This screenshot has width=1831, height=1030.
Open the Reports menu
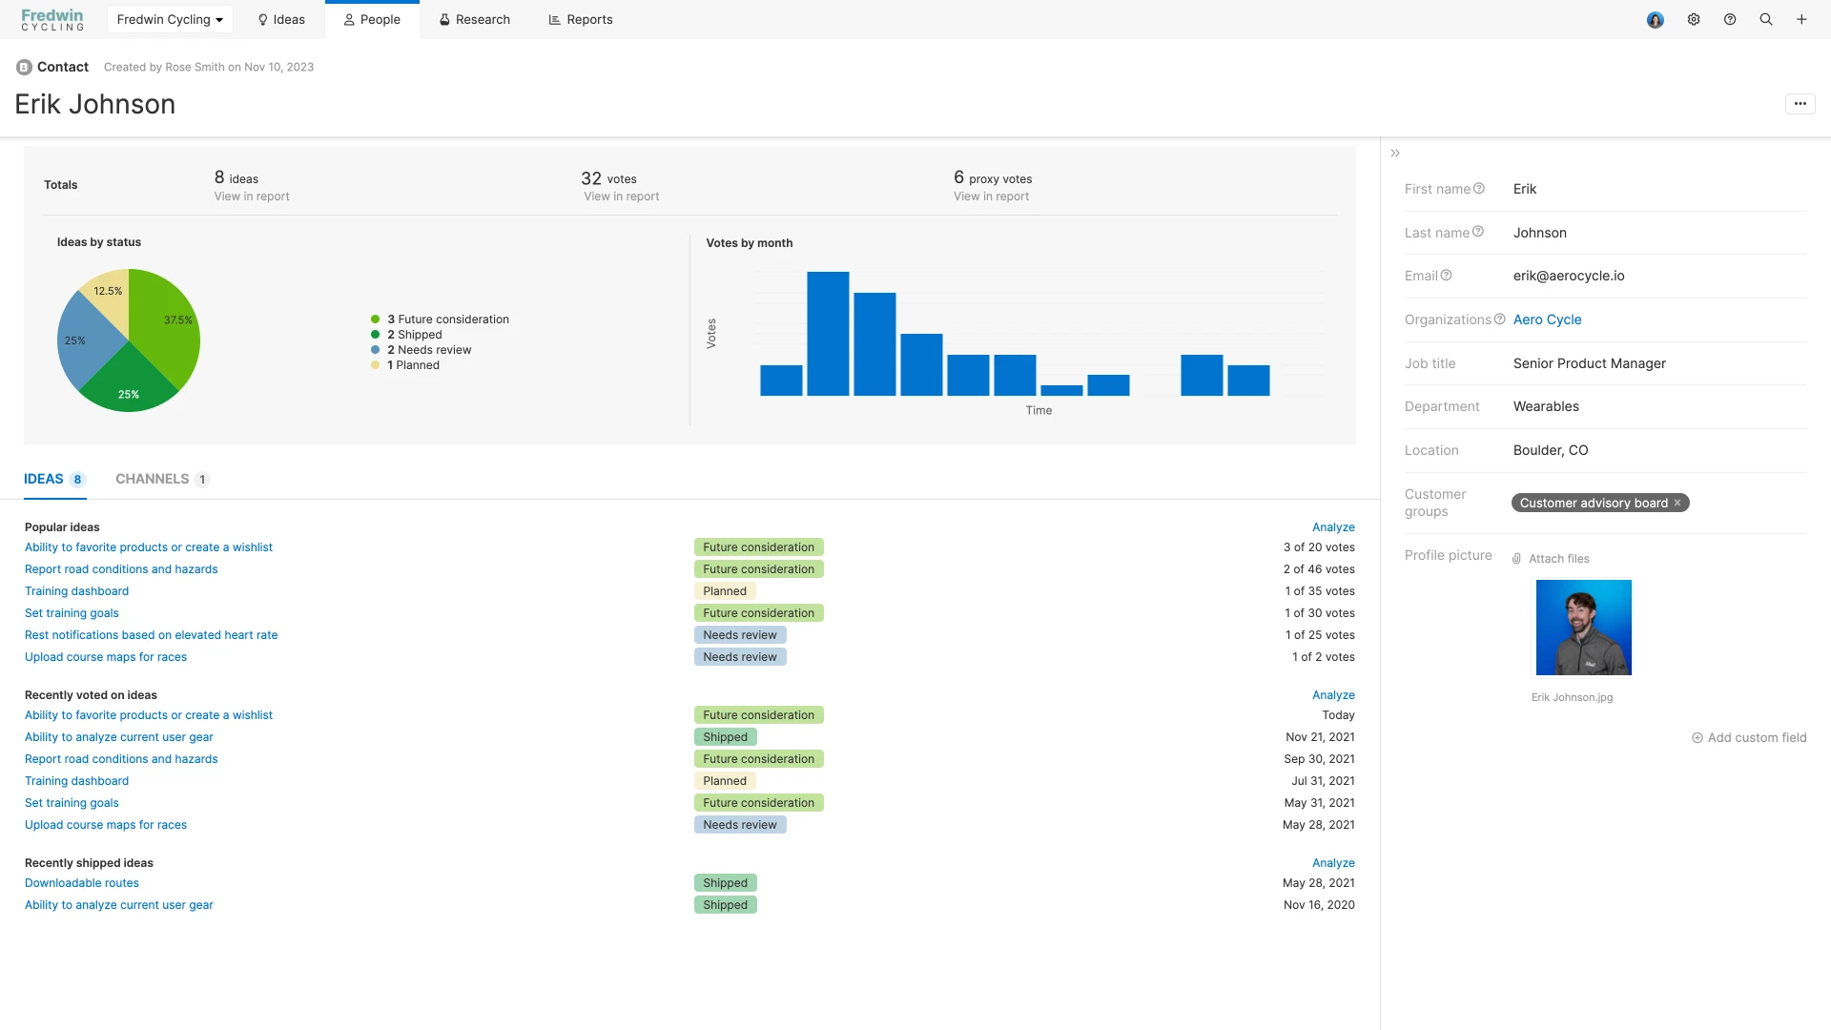tap(581, 19)
